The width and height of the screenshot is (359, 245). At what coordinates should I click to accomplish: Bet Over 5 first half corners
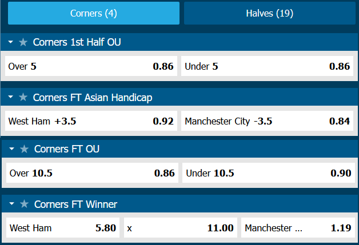pyautogui.click(x=90, y=66)
